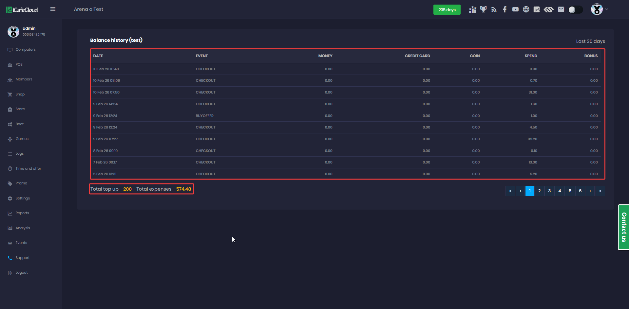Open the leaderboard ranking icon

pyautogui.click(x=472, y=9)
